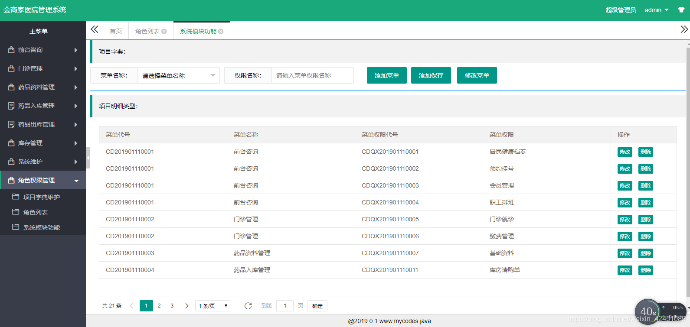The image size is (690, 327).
Task: Click the double-right chevron tab control
Action: [684, 29]
